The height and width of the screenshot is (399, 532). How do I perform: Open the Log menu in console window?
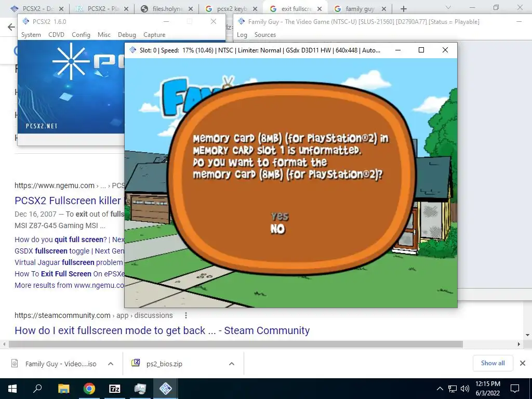tap(242, 35)
